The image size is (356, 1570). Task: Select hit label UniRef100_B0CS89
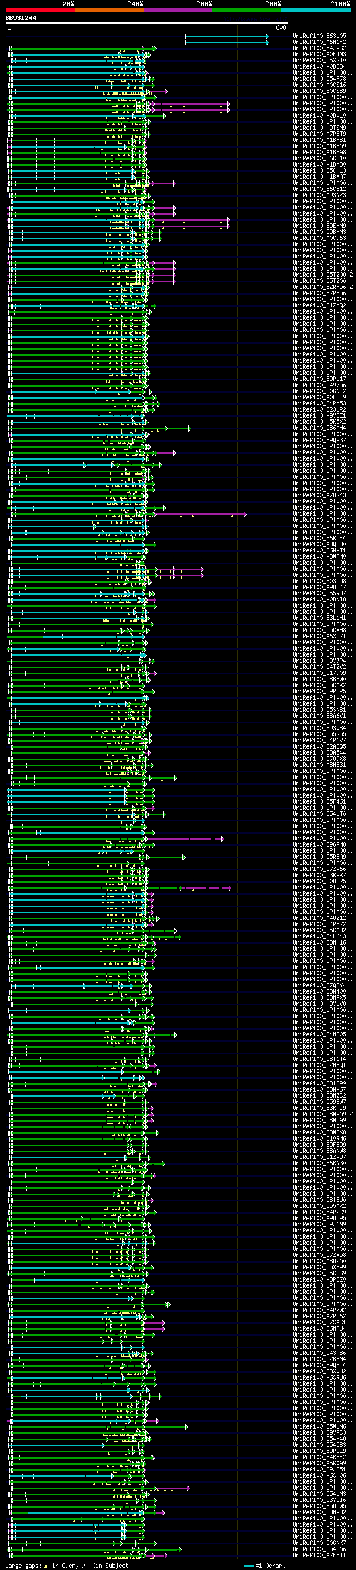319,91
